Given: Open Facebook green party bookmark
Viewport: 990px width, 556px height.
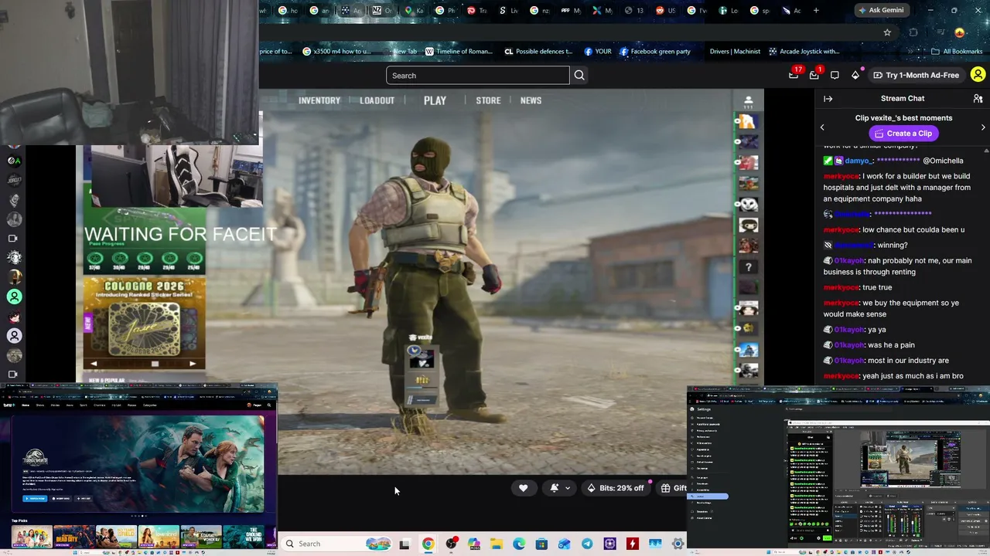Looking at the screenshot, I should point(654,52).
